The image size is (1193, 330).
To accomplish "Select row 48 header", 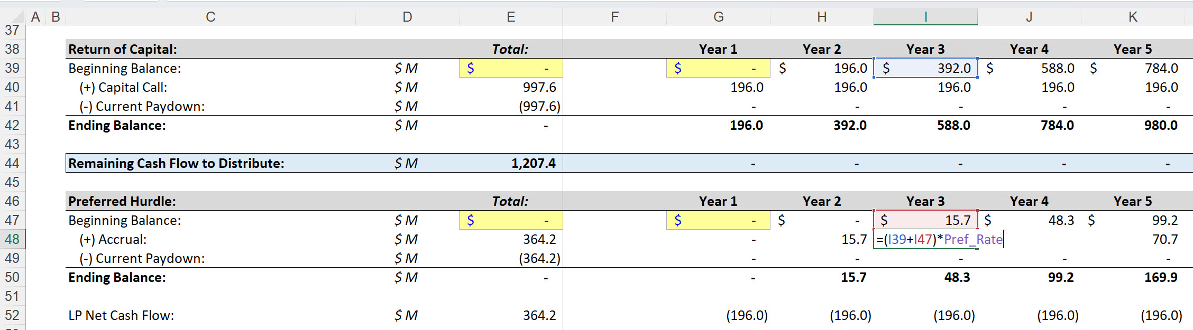I will (12, 239).
